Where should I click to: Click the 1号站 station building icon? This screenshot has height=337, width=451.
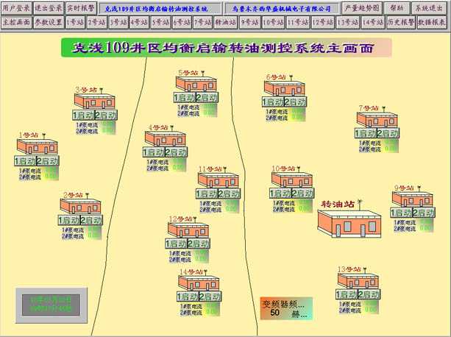tap(37, 147)
